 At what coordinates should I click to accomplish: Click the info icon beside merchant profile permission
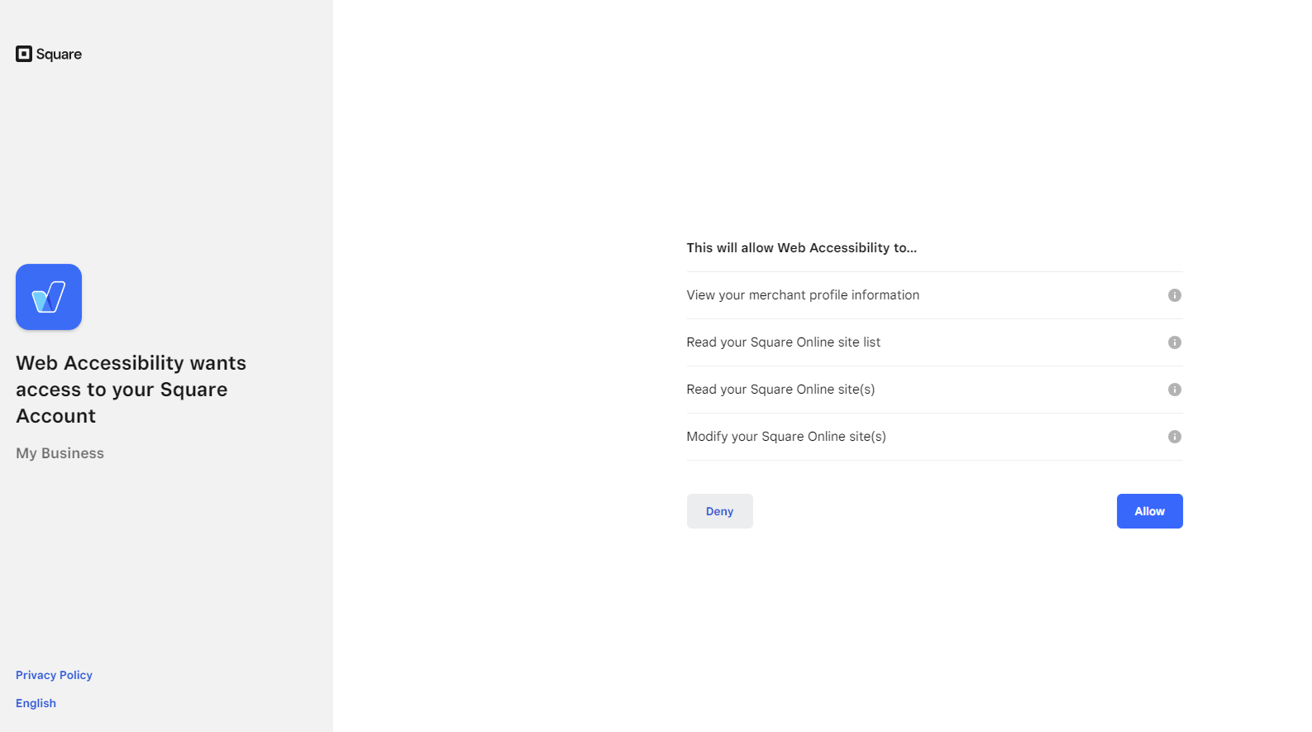pyautogui.click(x=1175, y=295)
